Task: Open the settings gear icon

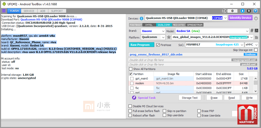Action: click(255, 11)
